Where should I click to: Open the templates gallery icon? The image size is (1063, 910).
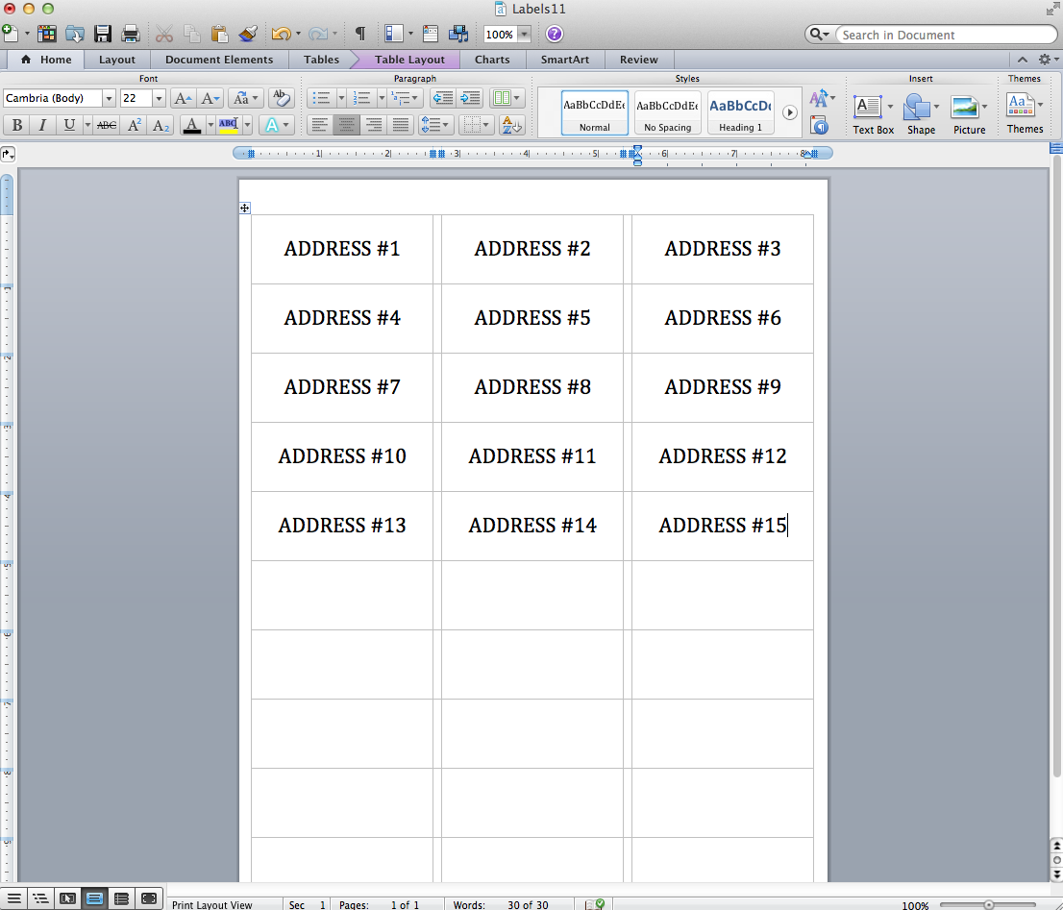[x=47, y=34]
